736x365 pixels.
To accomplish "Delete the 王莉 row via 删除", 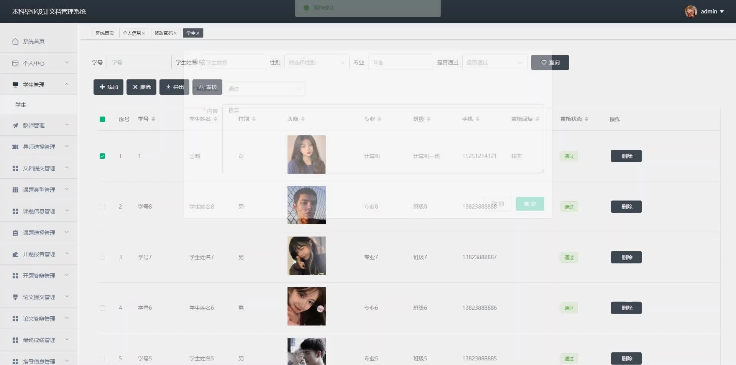I will coord(626,156).
